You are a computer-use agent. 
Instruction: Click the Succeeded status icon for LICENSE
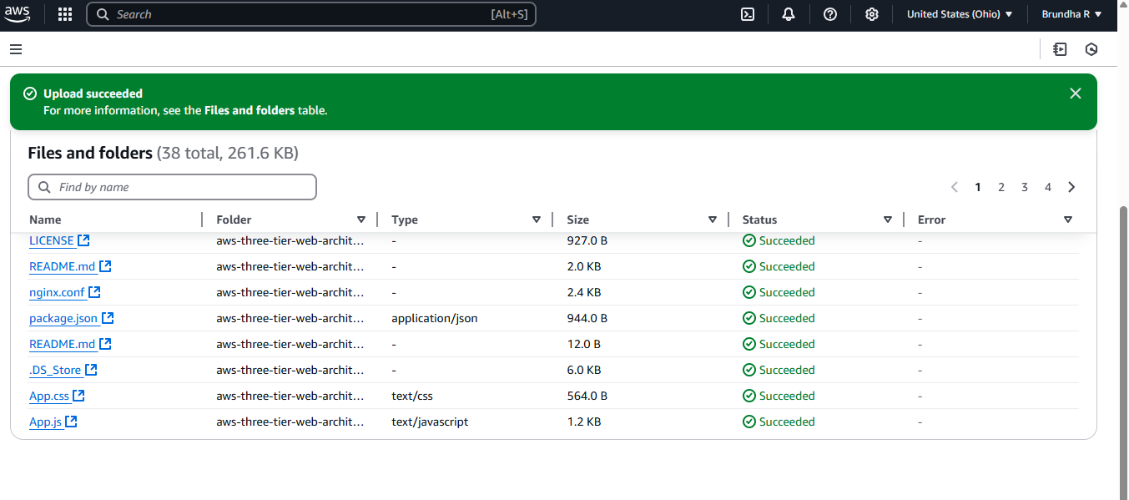pos(749,240)
